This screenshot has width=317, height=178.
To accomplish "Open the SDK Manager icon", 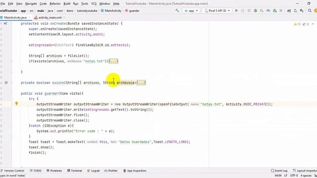I will [302, 11].
